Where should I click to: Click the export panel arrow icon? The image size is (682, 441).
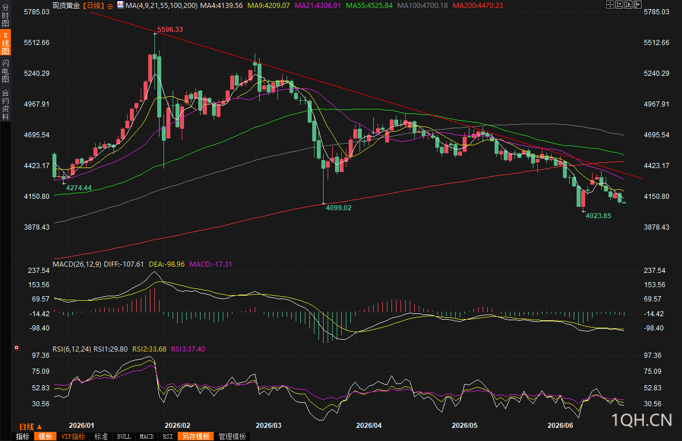point(638,5)
